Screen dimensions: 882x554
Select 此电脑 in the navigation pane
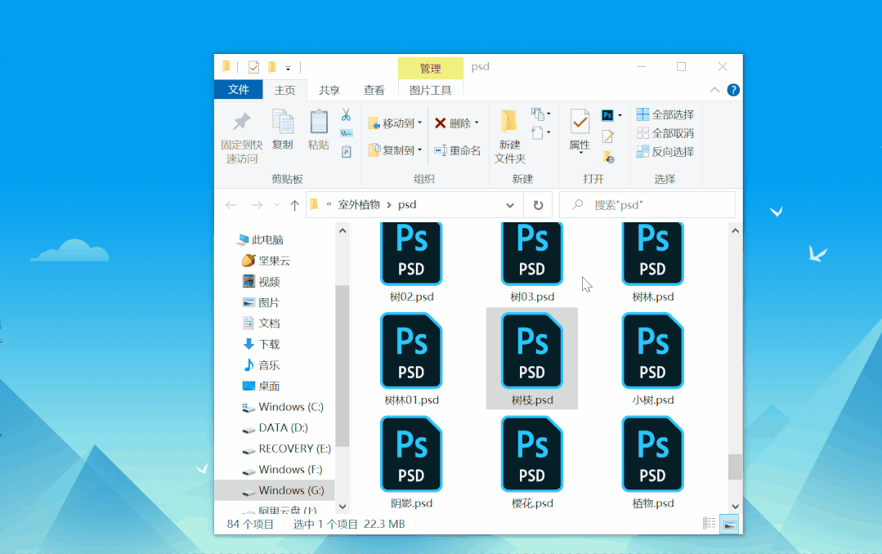tap(260, 240)
